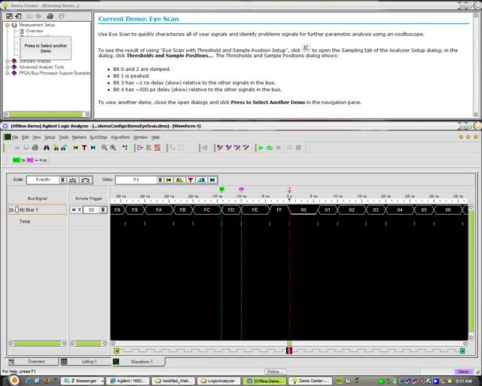Image resolution: width=482 pixels, height=386 pixels.
Task: Click the Delay 0 s input field
Action: (136, 179)
